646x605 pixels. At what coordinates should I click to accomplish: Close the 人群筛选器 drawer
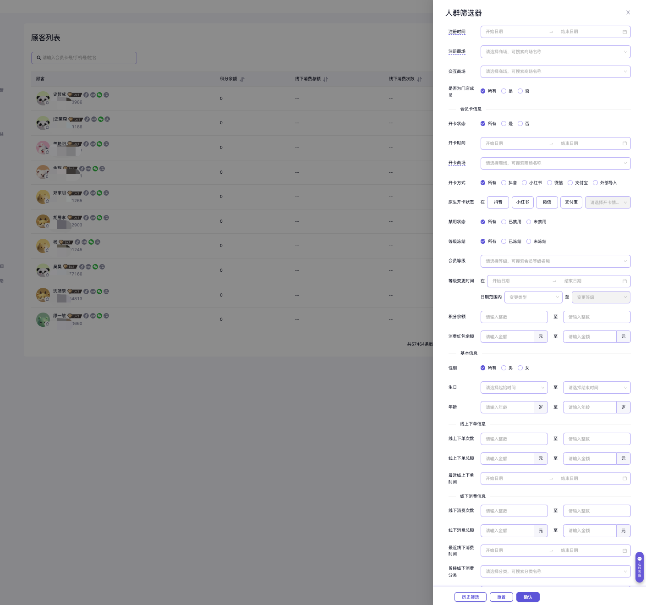628,13
